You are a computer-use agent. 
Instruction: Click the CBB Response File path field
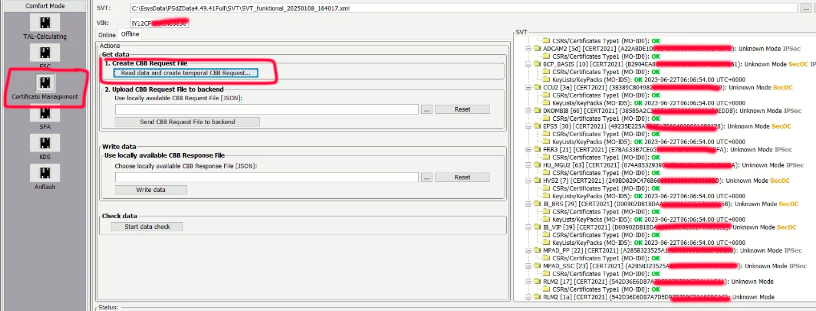click(267, 177)
